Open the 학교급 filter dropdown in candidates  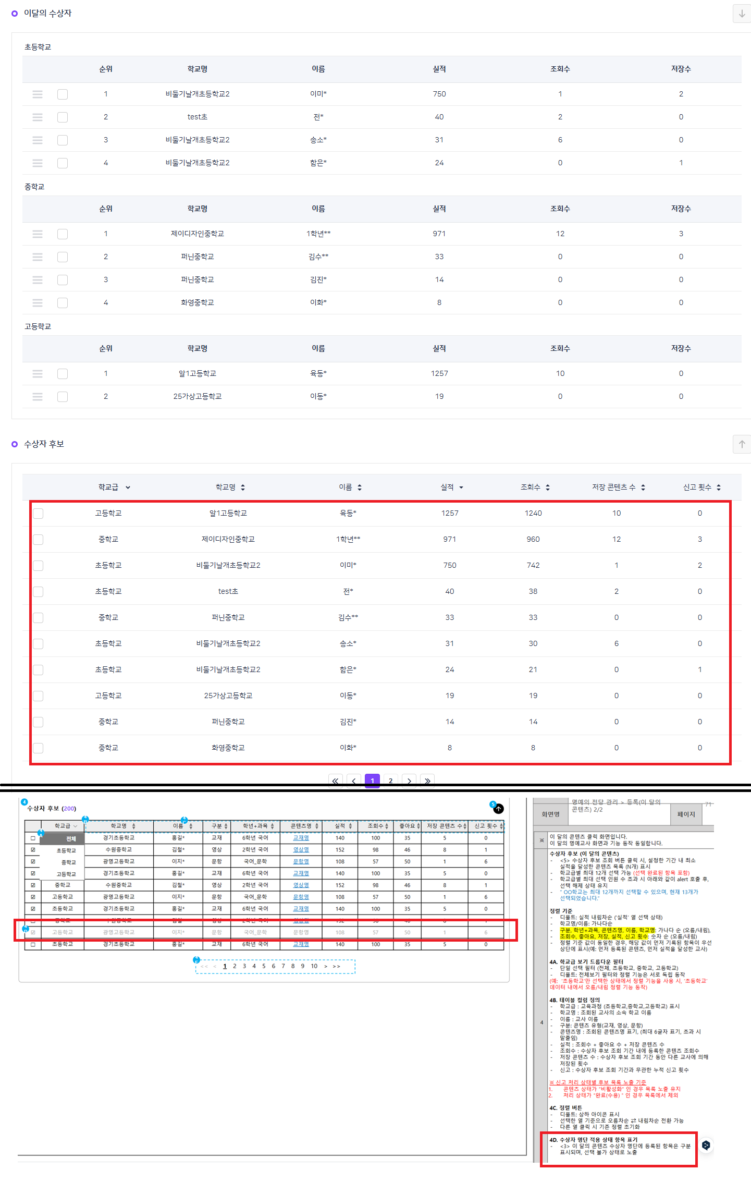click(x=128, y=488)
